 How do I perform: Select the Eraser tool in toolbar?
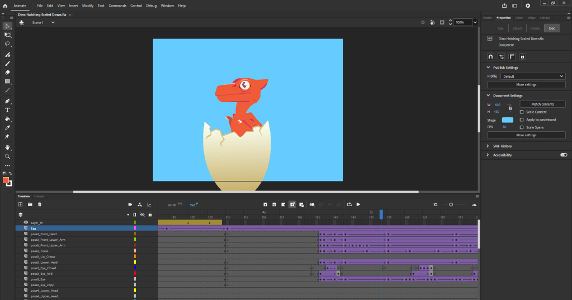coord(8,72)
